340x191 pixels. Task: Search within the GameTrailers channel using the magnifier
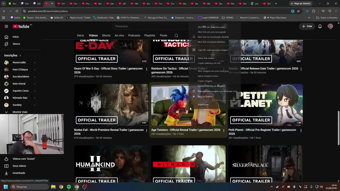click(176, 36)
